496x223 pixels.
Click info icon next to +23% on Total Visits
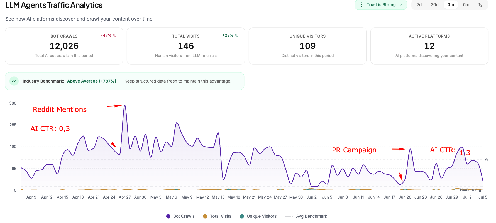tap(237, 35)
